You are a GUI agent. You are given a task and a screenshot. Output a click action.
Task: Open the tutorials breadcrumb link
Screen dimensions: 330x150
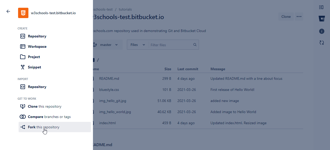(125, 9)
